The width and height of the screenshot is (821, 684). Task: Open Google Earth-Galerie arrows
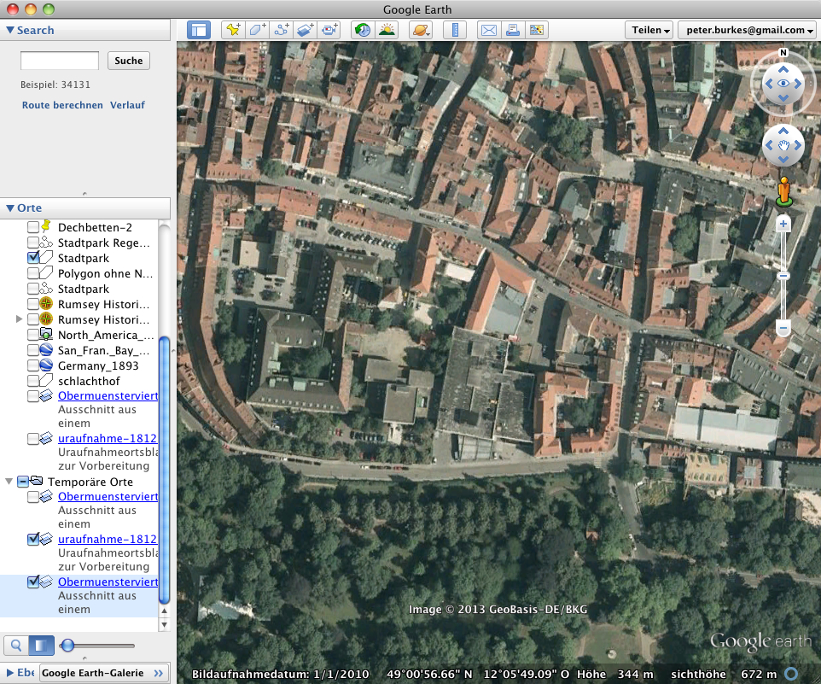[159, 673]
